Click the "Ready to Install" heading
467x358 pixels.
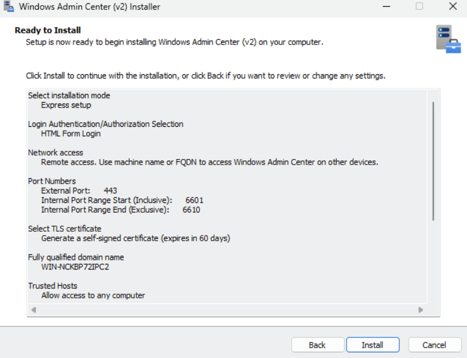pyautogui.click(x=48, y=30)
